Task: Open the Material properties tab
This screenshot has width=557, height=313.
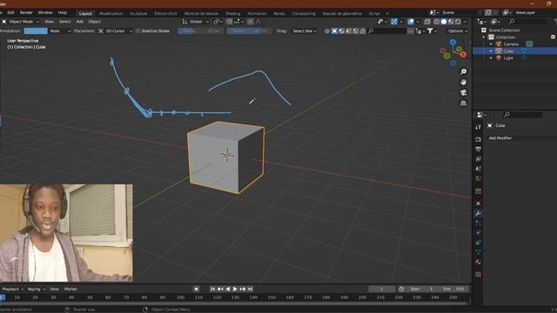Action: point(478,262)
